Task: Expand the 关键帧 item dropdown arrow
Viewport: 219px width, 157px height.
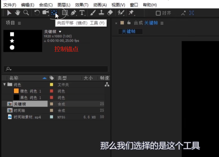Action: 60,32
